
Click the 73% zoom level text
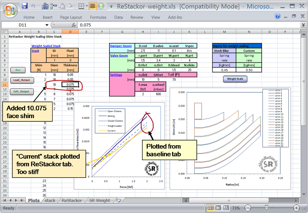tap(236, 208)
